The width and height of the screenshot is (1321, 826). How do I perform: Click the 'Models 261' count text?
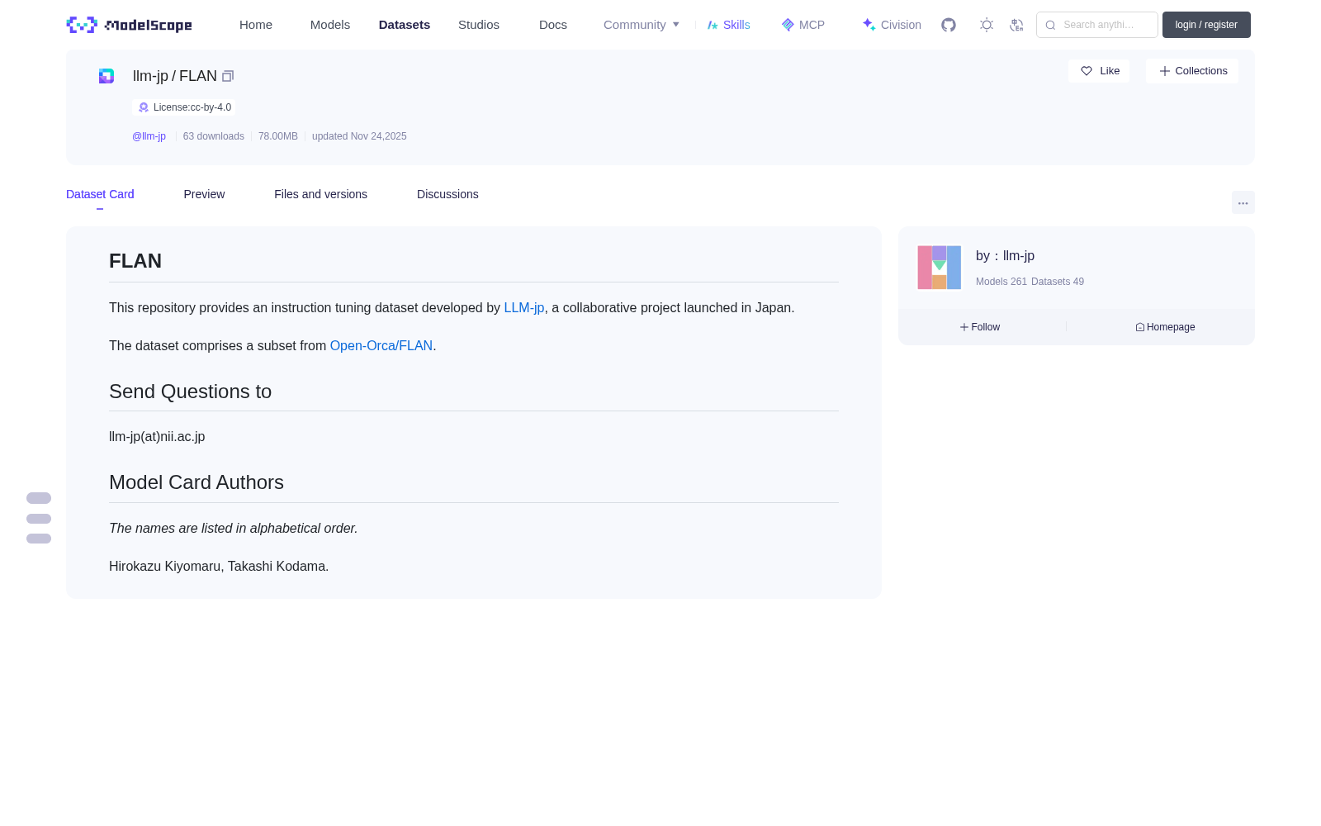coord(1001,282)
